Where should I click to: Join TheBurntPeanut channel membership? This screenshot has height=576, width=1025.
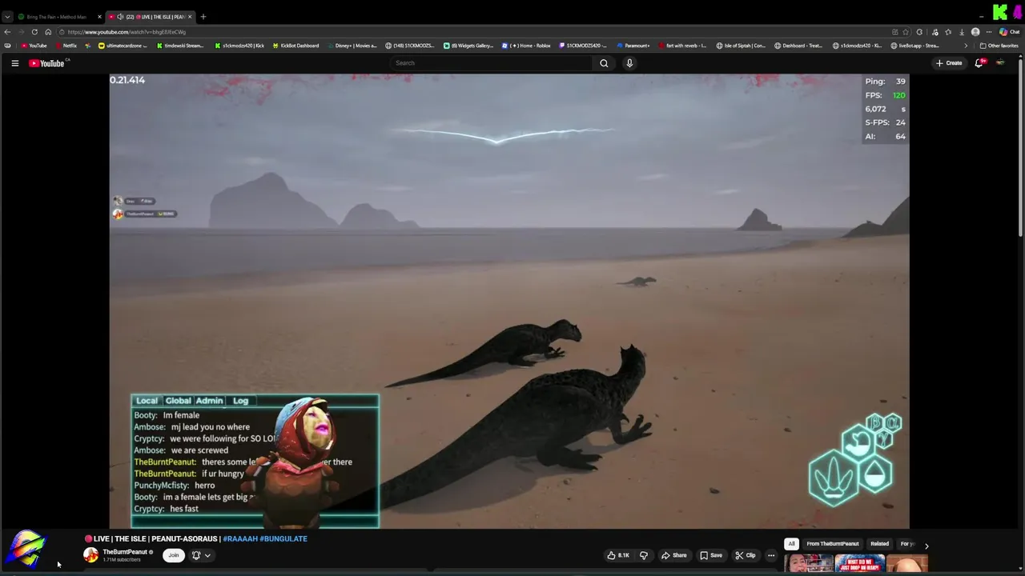(x=173, y=555)
